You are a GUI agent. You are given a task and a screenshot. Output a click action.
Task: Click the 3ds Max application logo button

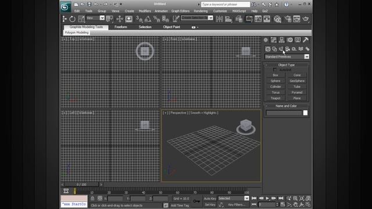pyautogui.click(x=65, y=6)
